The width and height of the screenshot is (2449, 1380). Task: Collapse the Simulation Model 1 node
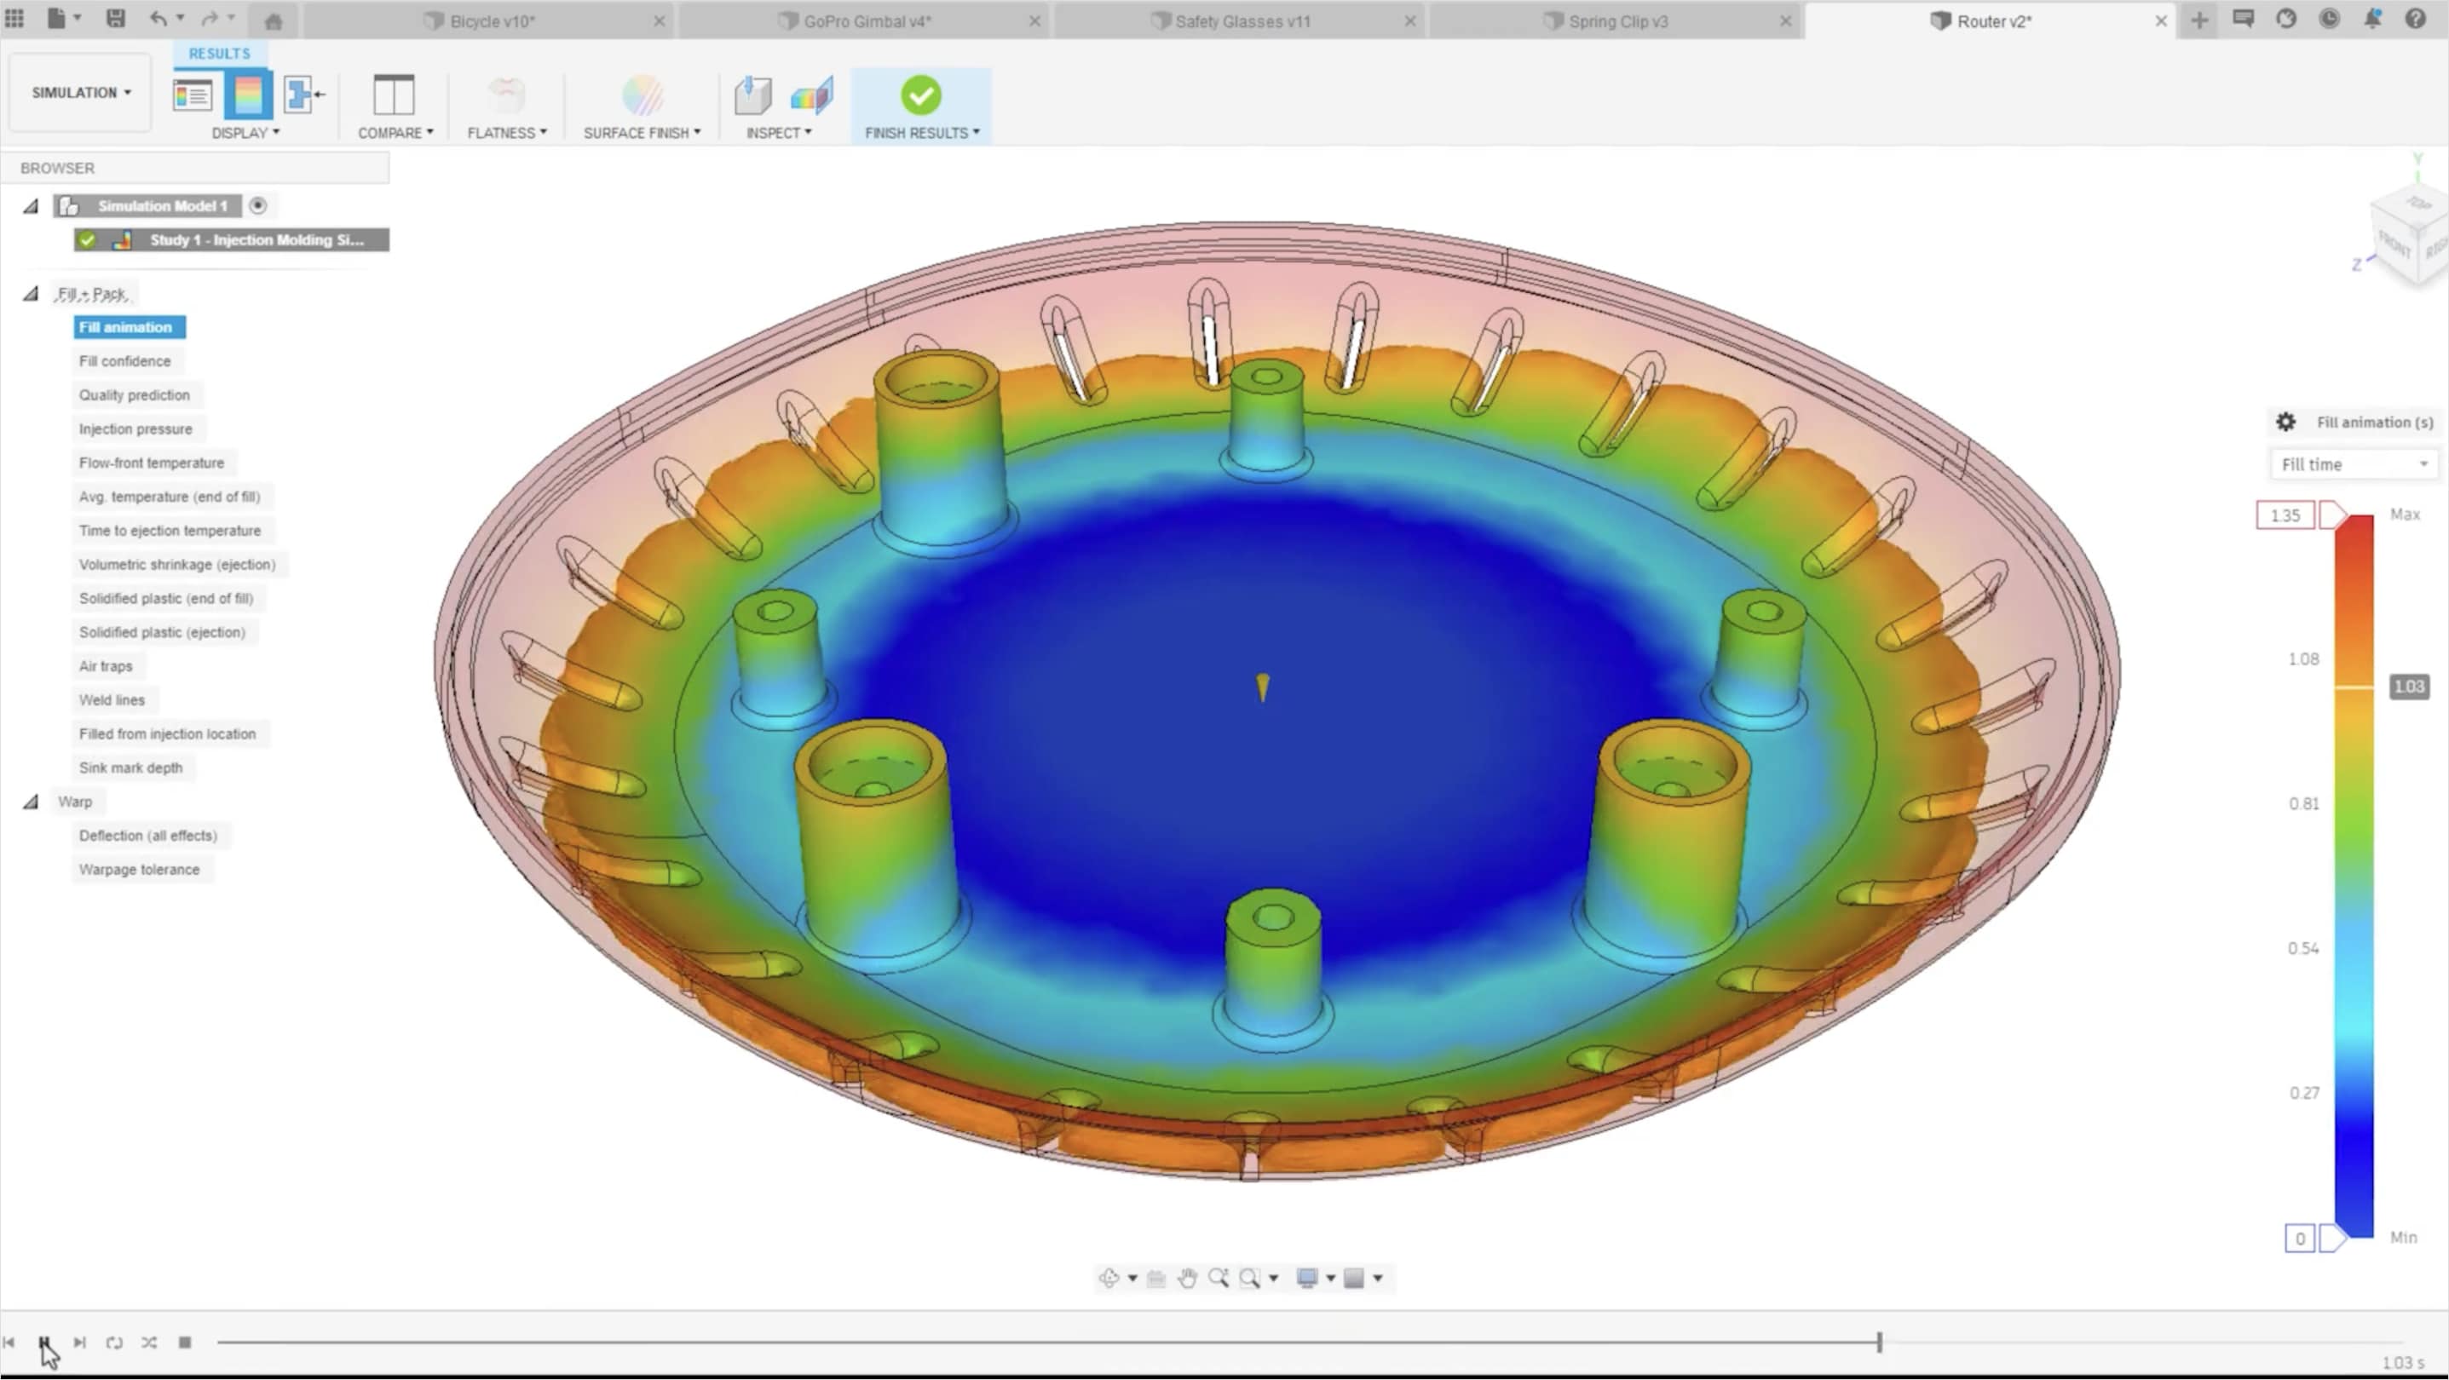(31, 205)
